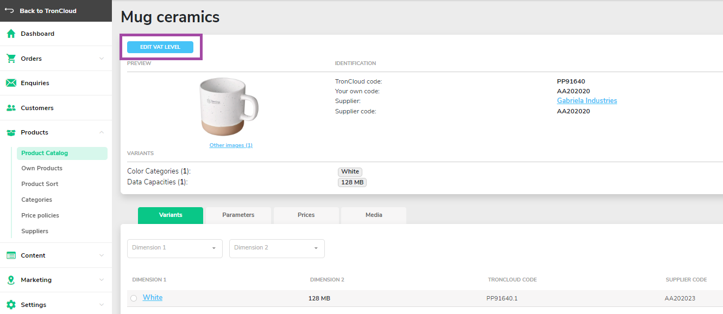Click the Customers people icon
The image size is (723, 314).
point(11,108)
